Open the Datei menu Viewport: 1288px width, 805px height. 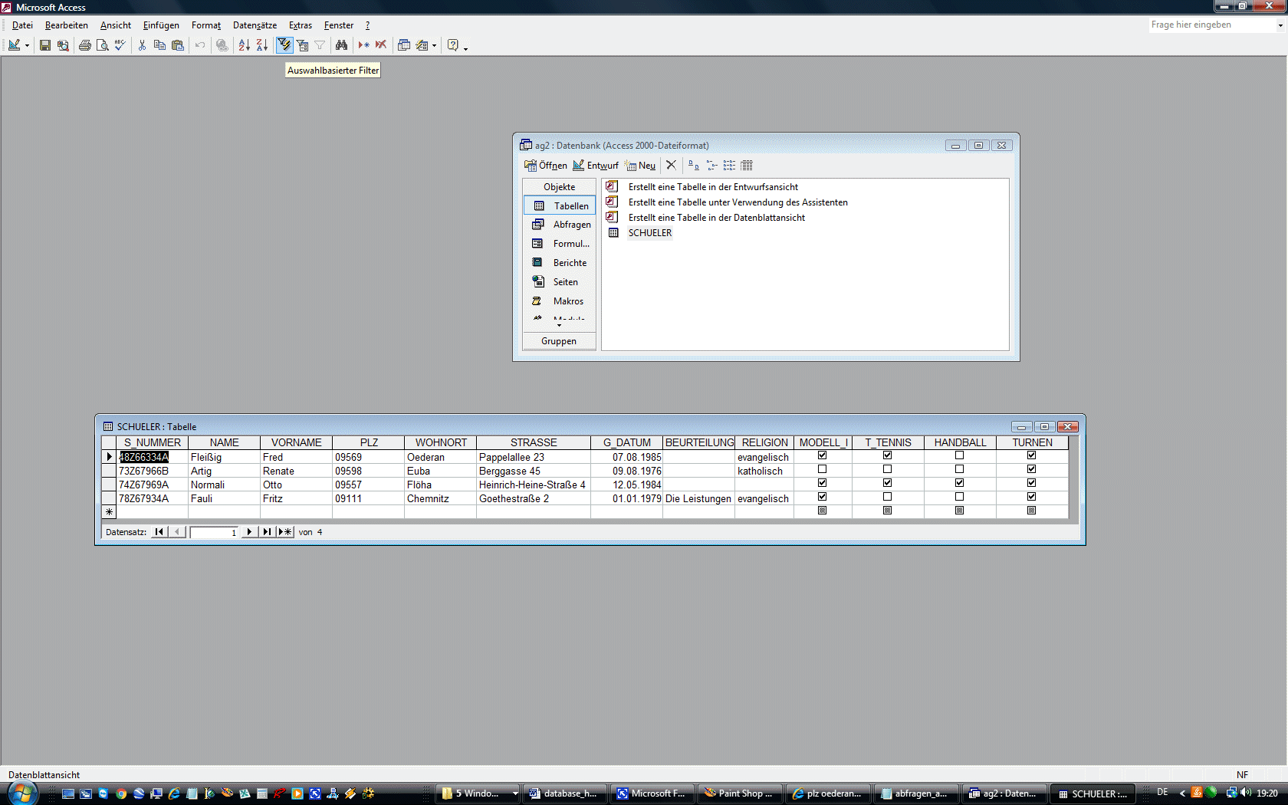22,25
